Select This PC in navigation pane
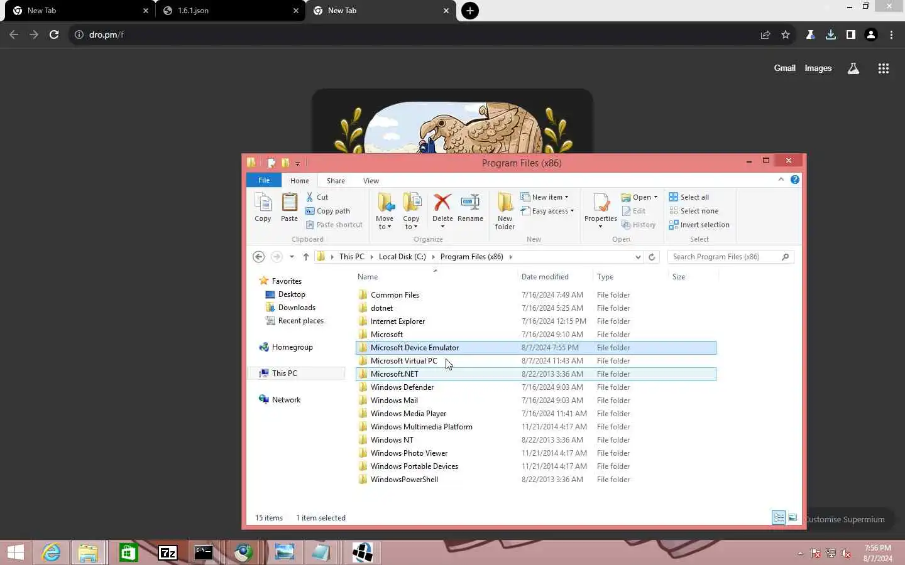 click(284, 373)
